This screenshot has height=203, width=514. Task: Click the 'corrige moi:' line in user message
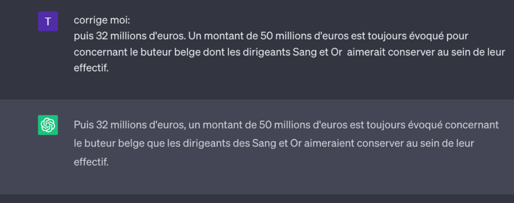click(x=102, y=21)
